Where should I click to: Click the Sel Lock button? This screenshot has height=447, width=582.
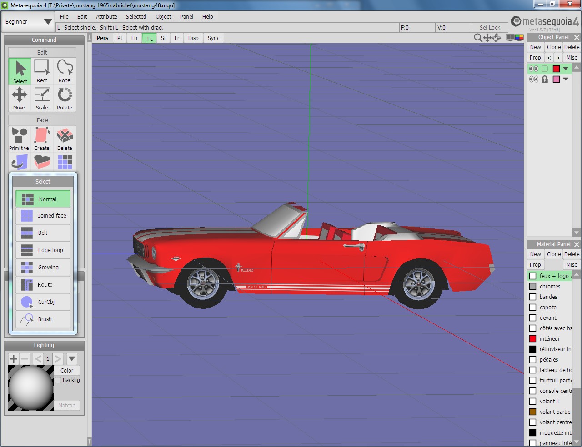coord(490,28)
